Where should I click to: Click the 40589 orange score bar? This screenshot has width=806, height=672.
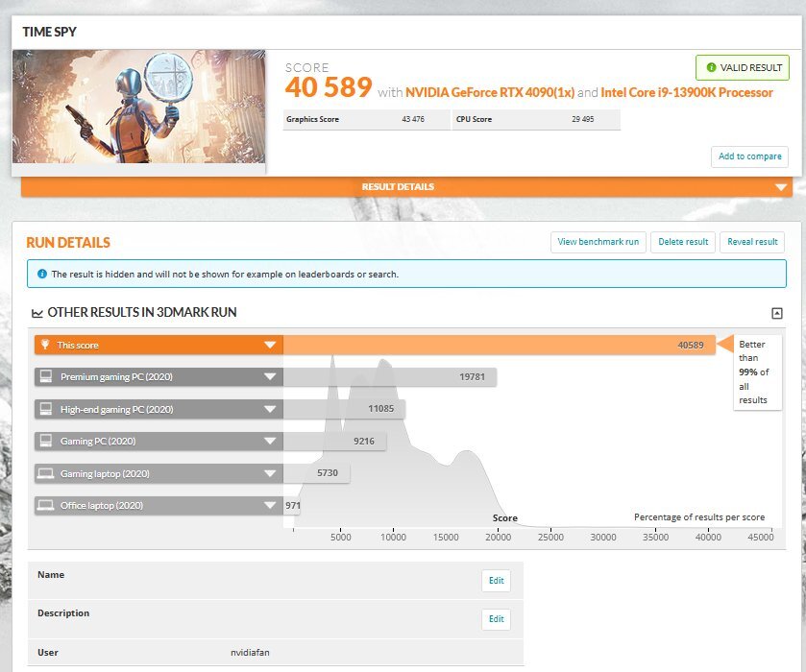point(500,345)
